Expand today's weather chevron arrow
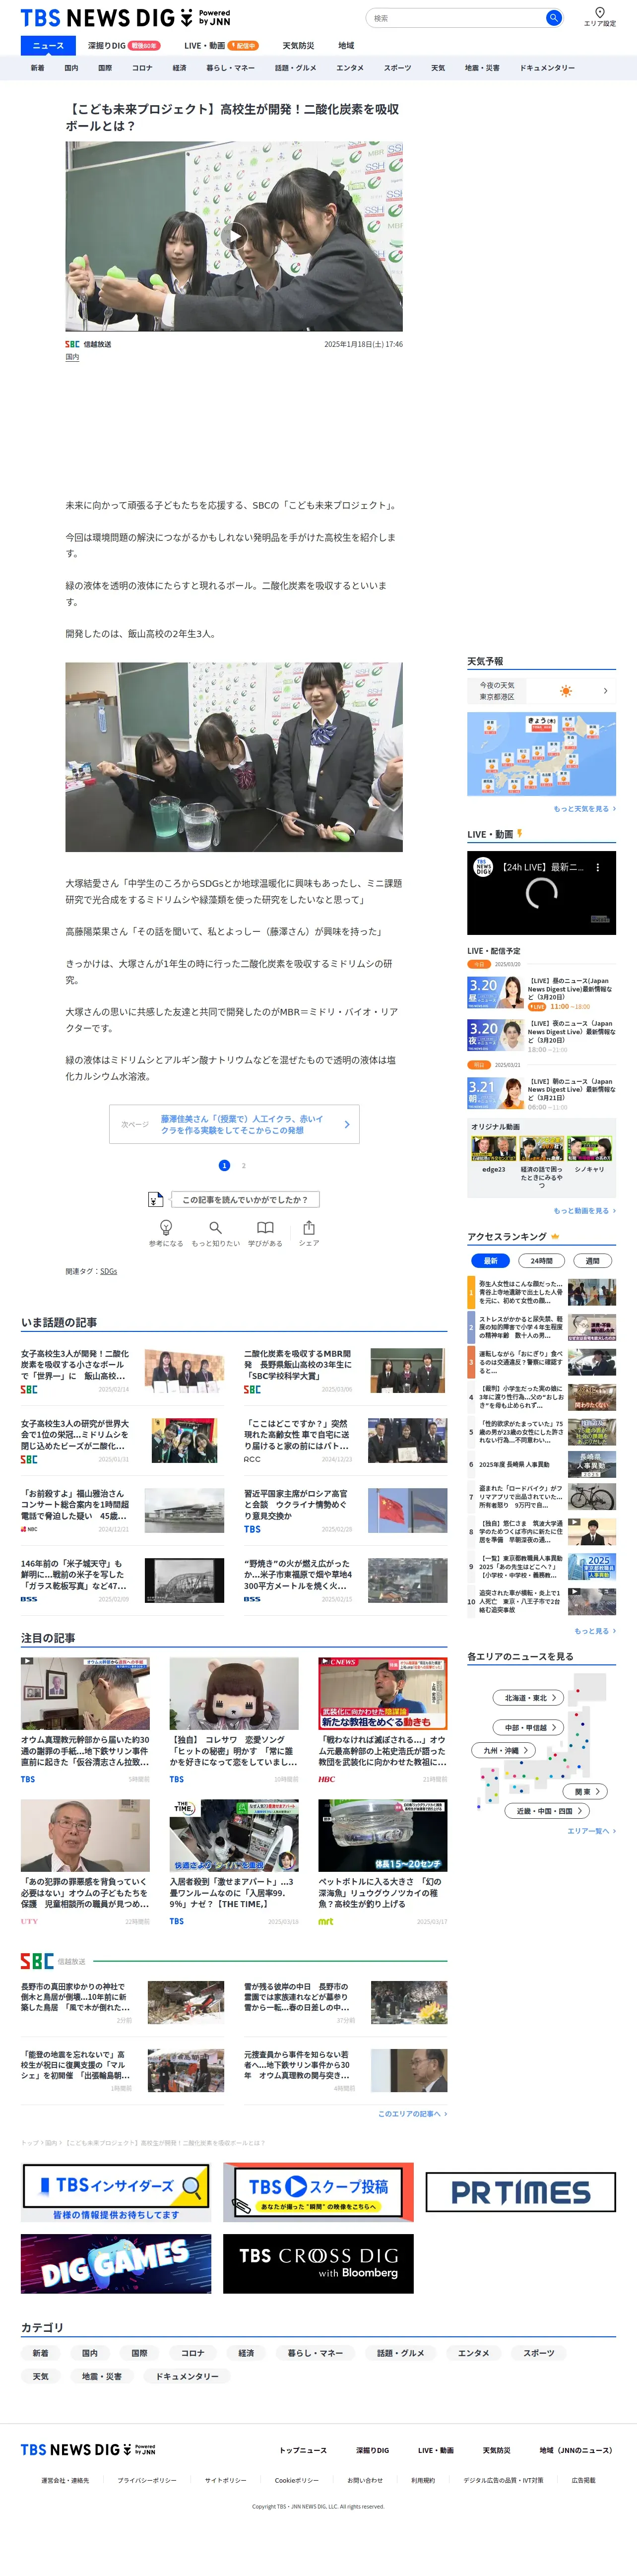637x2576 pixels. coord(605,691)
